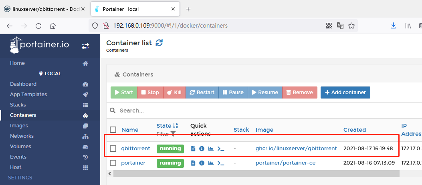Click the browser address bar URL
This screenshot has width=422, height=185.
(170, 26)
